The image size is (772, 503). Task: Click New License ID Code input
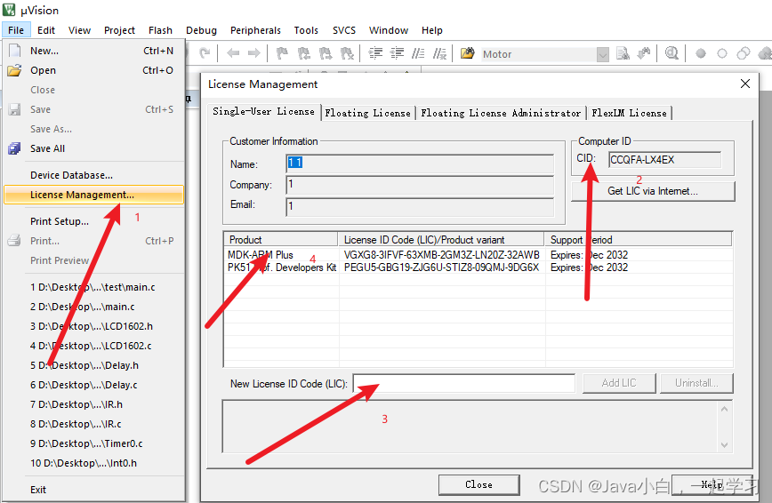tap(463, 383)
